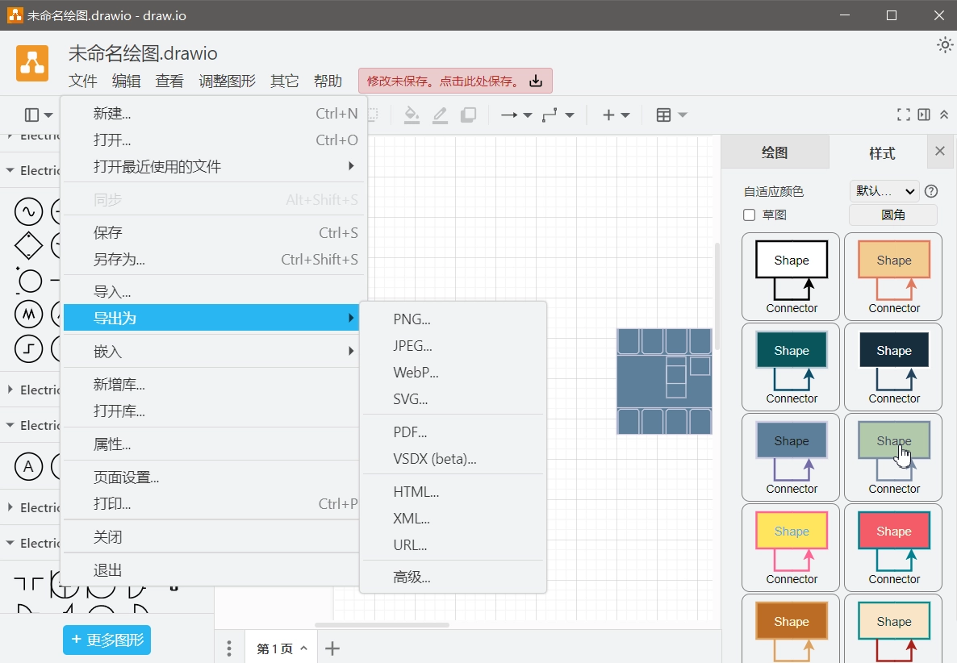
Task: Click the 圆角 rounded button
Action: pyautogui.click(x=893, y=215)
